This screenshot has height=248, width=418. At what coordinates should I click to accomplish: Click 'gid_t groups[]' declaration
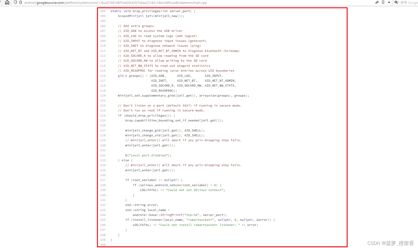(x=131, y=76)
